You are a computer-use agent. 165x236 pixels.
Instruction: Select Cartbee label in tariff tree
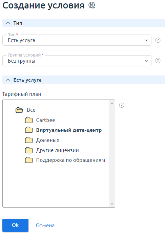pos(45,120)
